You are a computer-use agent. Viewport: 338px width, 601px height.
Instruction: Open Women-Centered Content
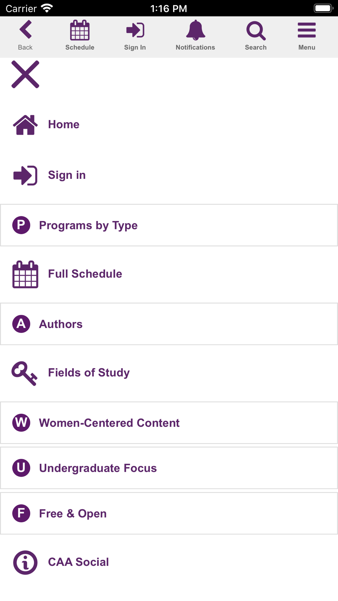click(x=169, y=423)
